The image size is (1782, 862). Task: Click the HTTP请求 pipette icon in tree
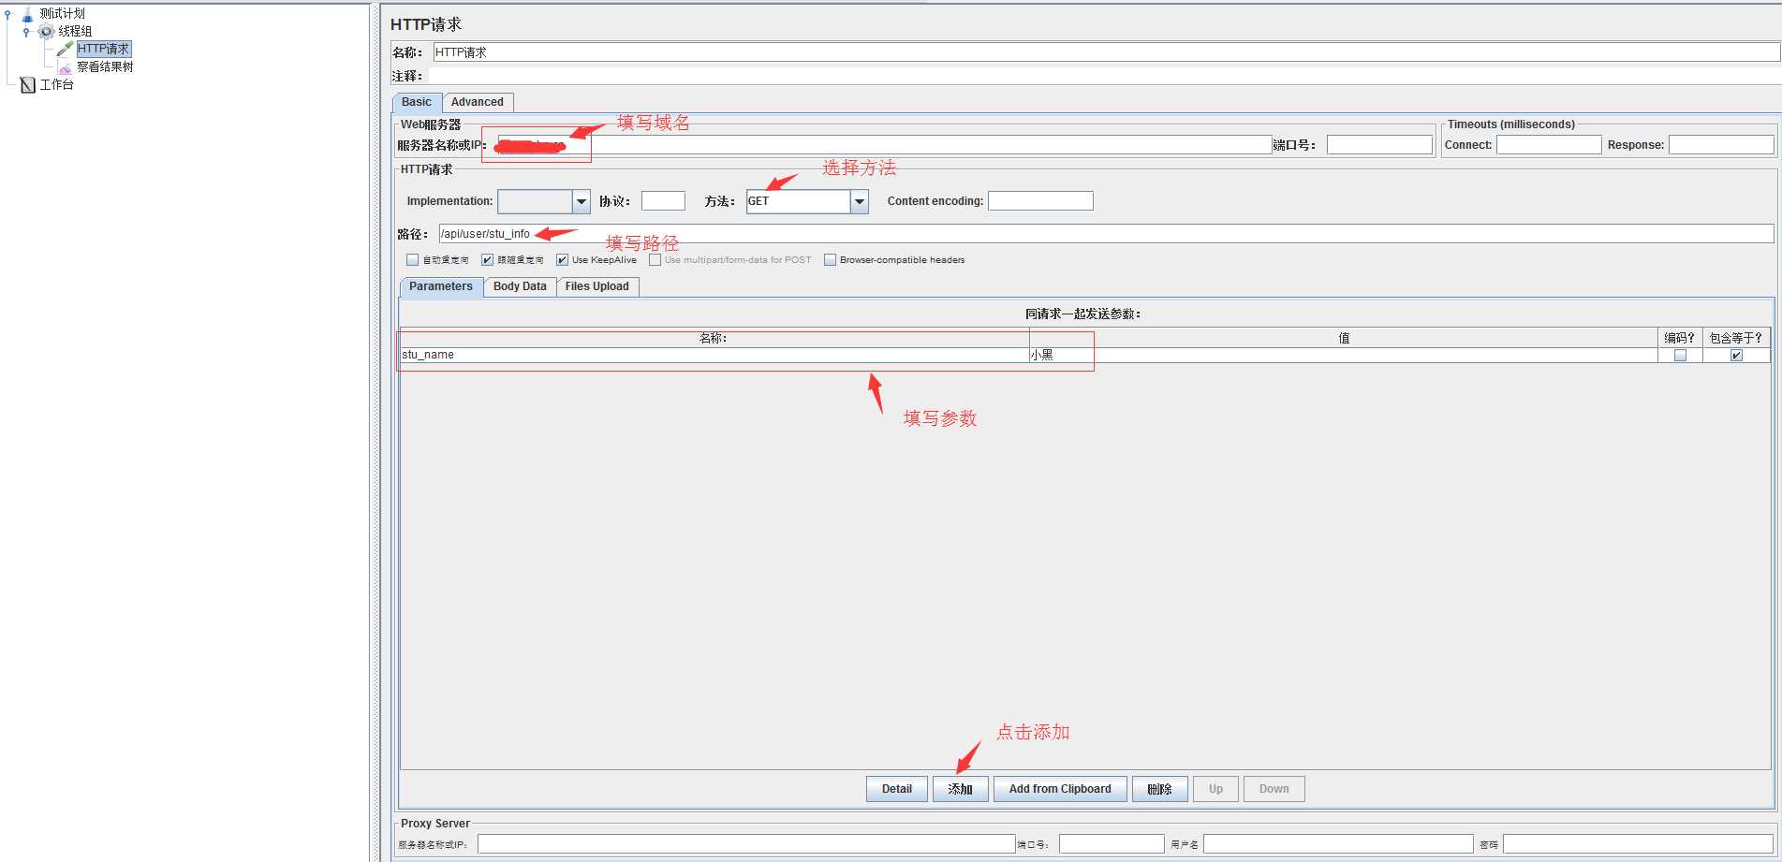(65, 49)
